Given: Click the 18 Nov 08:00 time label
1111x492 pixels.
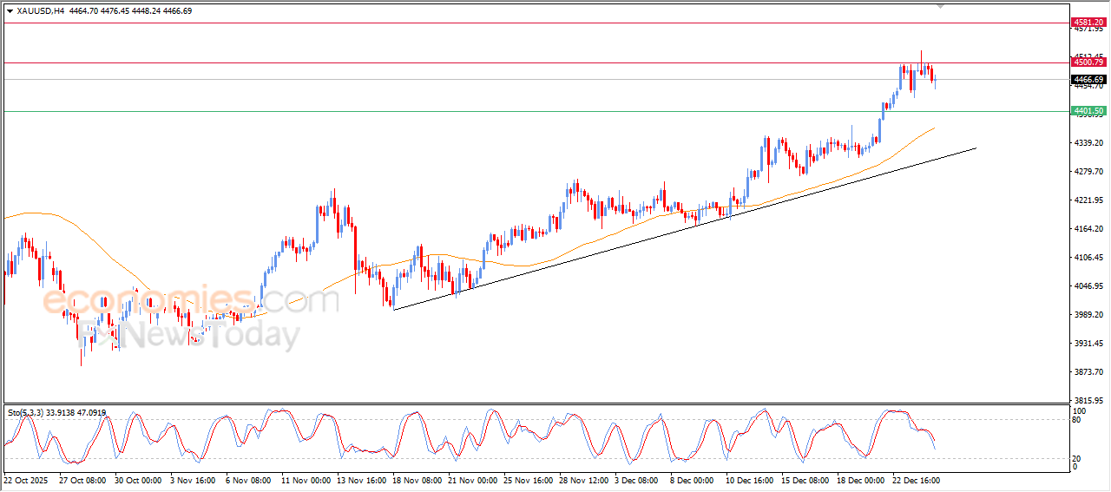Looking at the screenshot, I should coord(417,480).
